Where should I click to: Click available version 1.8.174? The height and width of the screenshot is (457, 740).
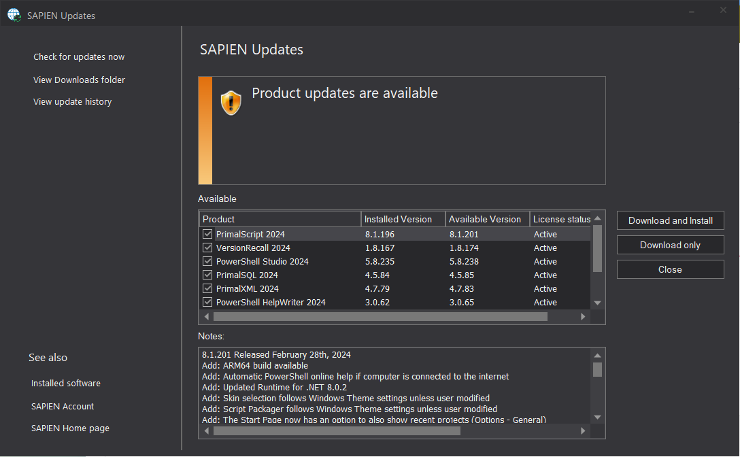(464, 248)
